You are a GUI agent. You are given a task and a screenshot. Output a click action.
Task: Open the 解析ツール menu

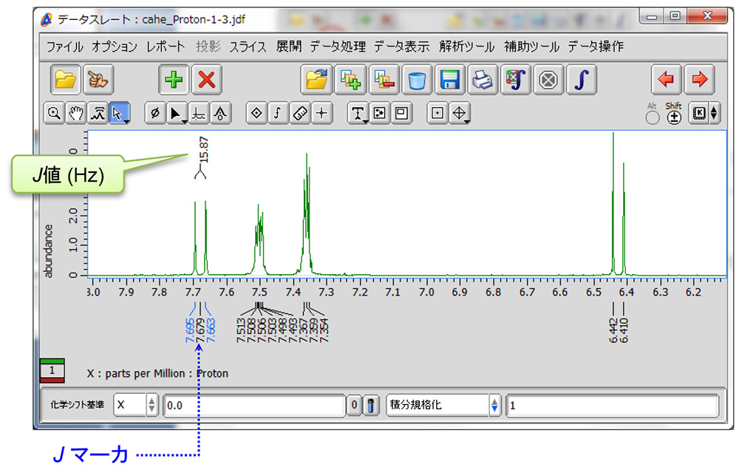466,47
